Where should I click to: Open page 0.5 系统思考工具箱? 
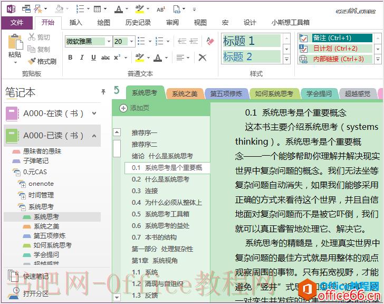coord(160,214)
